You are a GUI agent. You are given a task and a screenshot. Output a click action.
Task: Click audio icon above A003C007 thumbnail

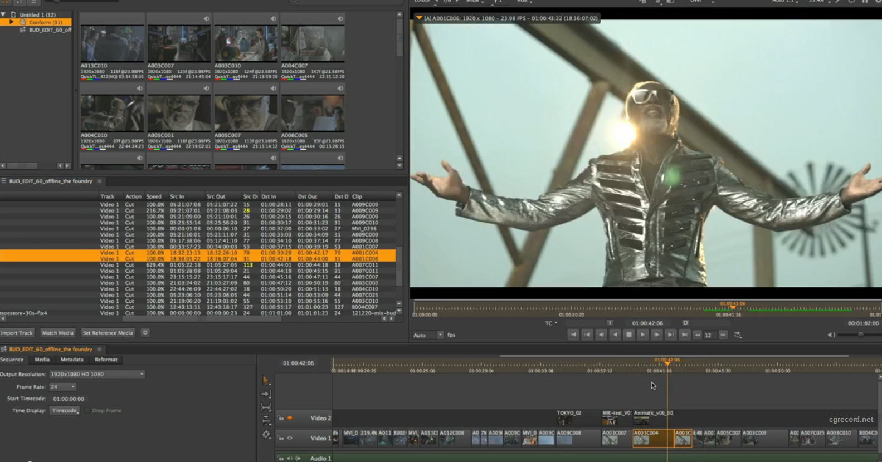[206, 19]
